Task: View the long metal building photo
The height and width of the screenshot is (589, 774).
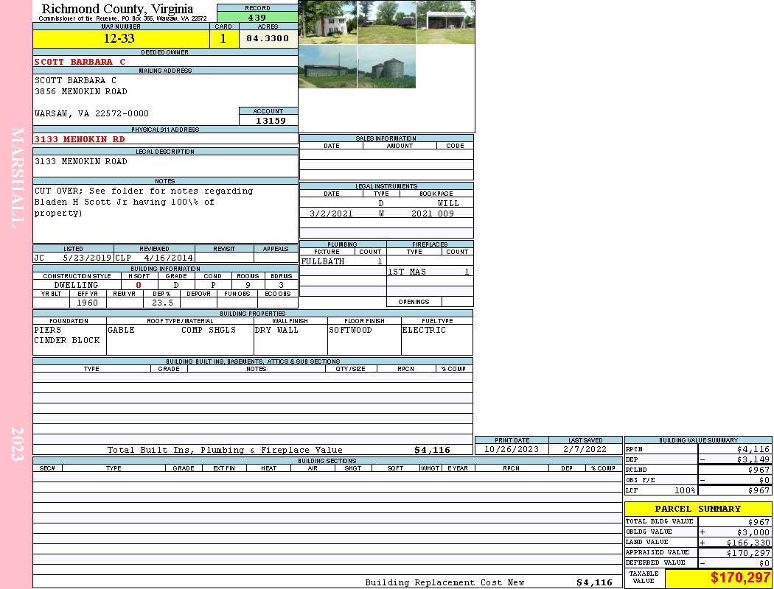Action: [x=327, y=67]
